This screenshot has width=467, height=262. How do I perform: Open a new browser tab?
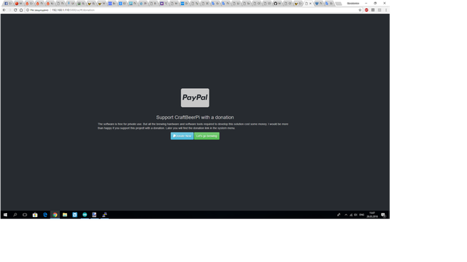pyautogui.click(x=339, y=4)
